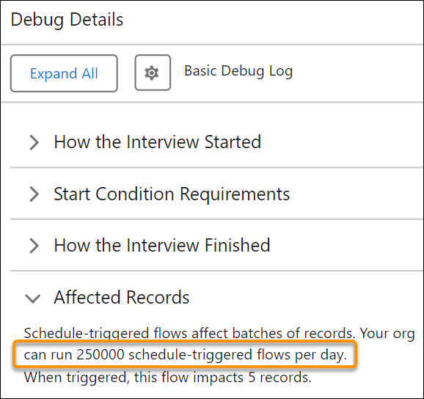Click the "can run" words in highlight

pyautogui.click(x=48, y=355)
